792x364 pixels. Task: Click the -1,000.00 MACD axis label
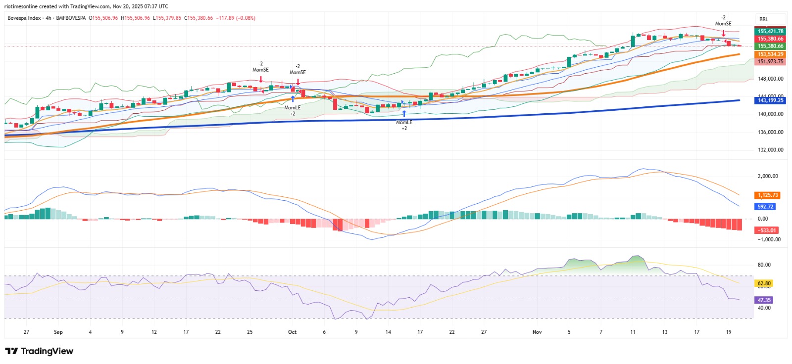click(769, 239)
